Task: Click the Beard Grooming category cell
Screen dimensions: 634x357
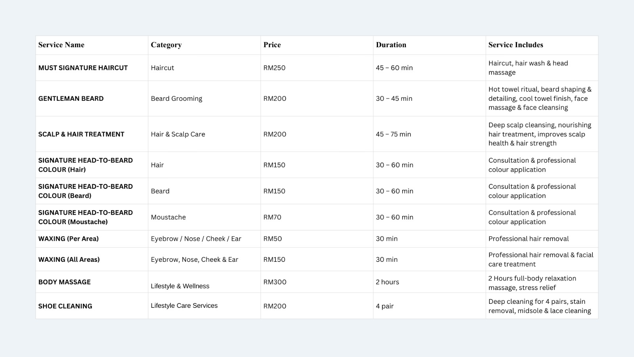Action: pyautogui.click(x=176, y=98)
